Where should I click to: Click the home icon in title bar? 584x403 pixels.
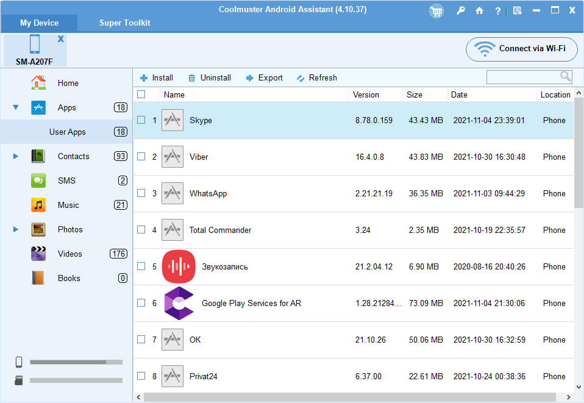pos(479,11)
